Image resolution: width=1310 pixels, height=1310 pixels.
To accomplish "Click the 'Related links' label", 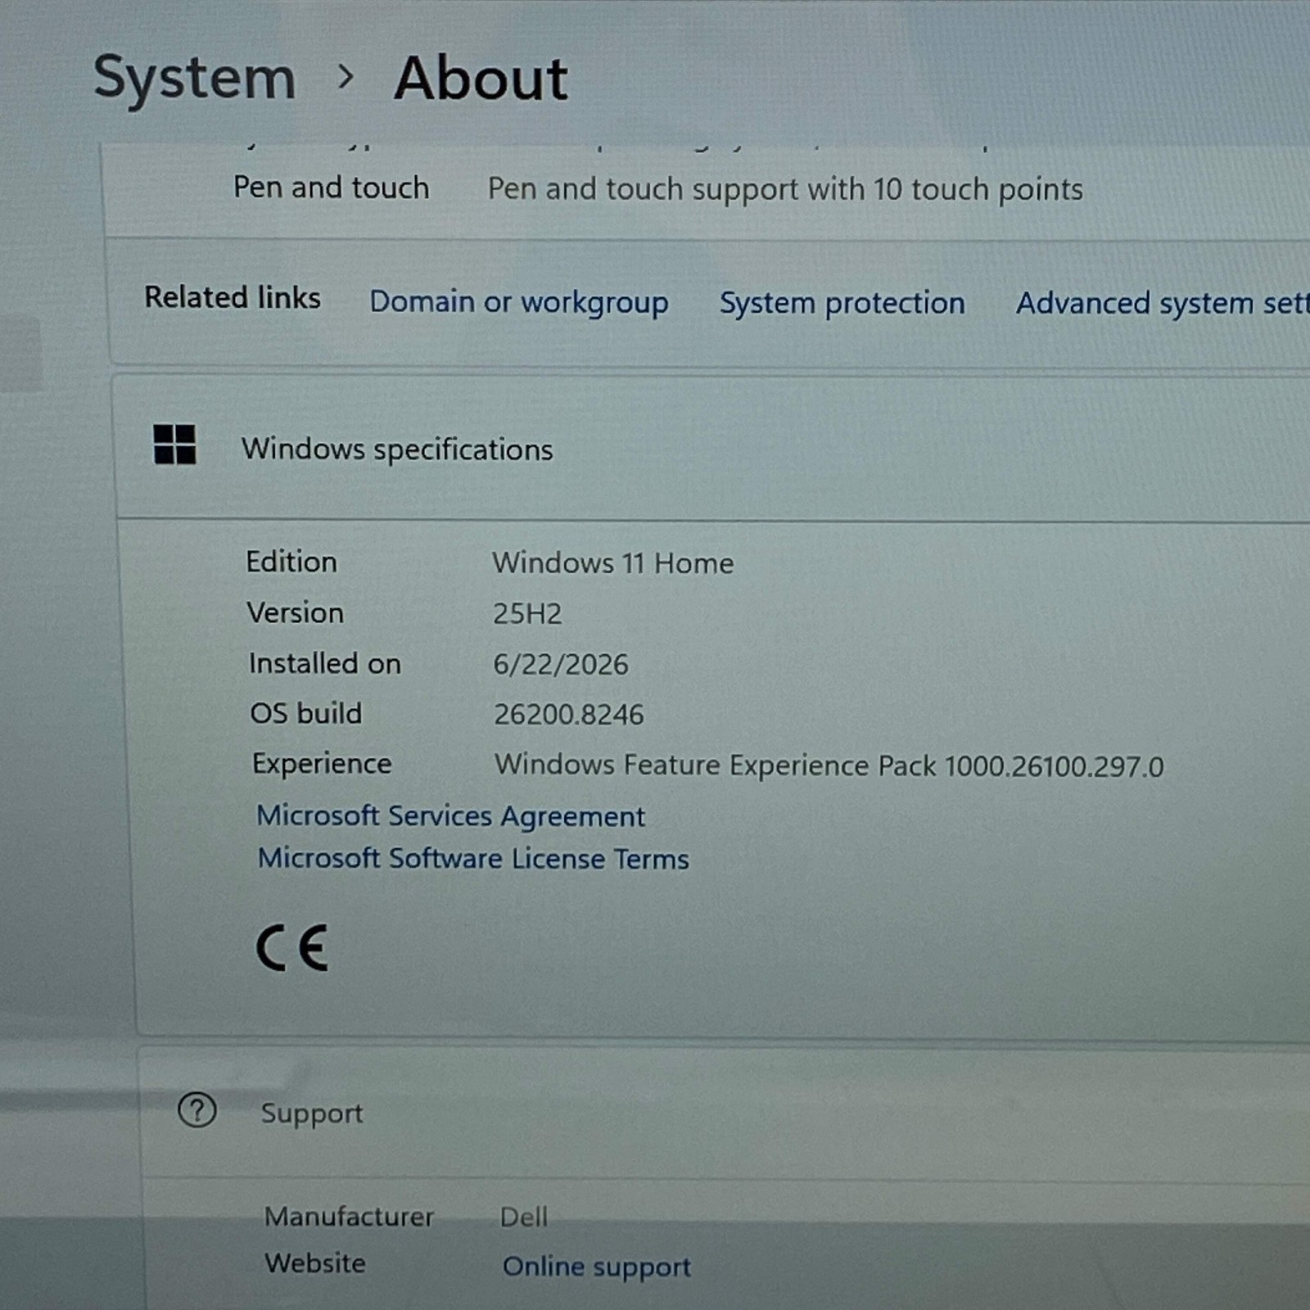I will [233, 297].
